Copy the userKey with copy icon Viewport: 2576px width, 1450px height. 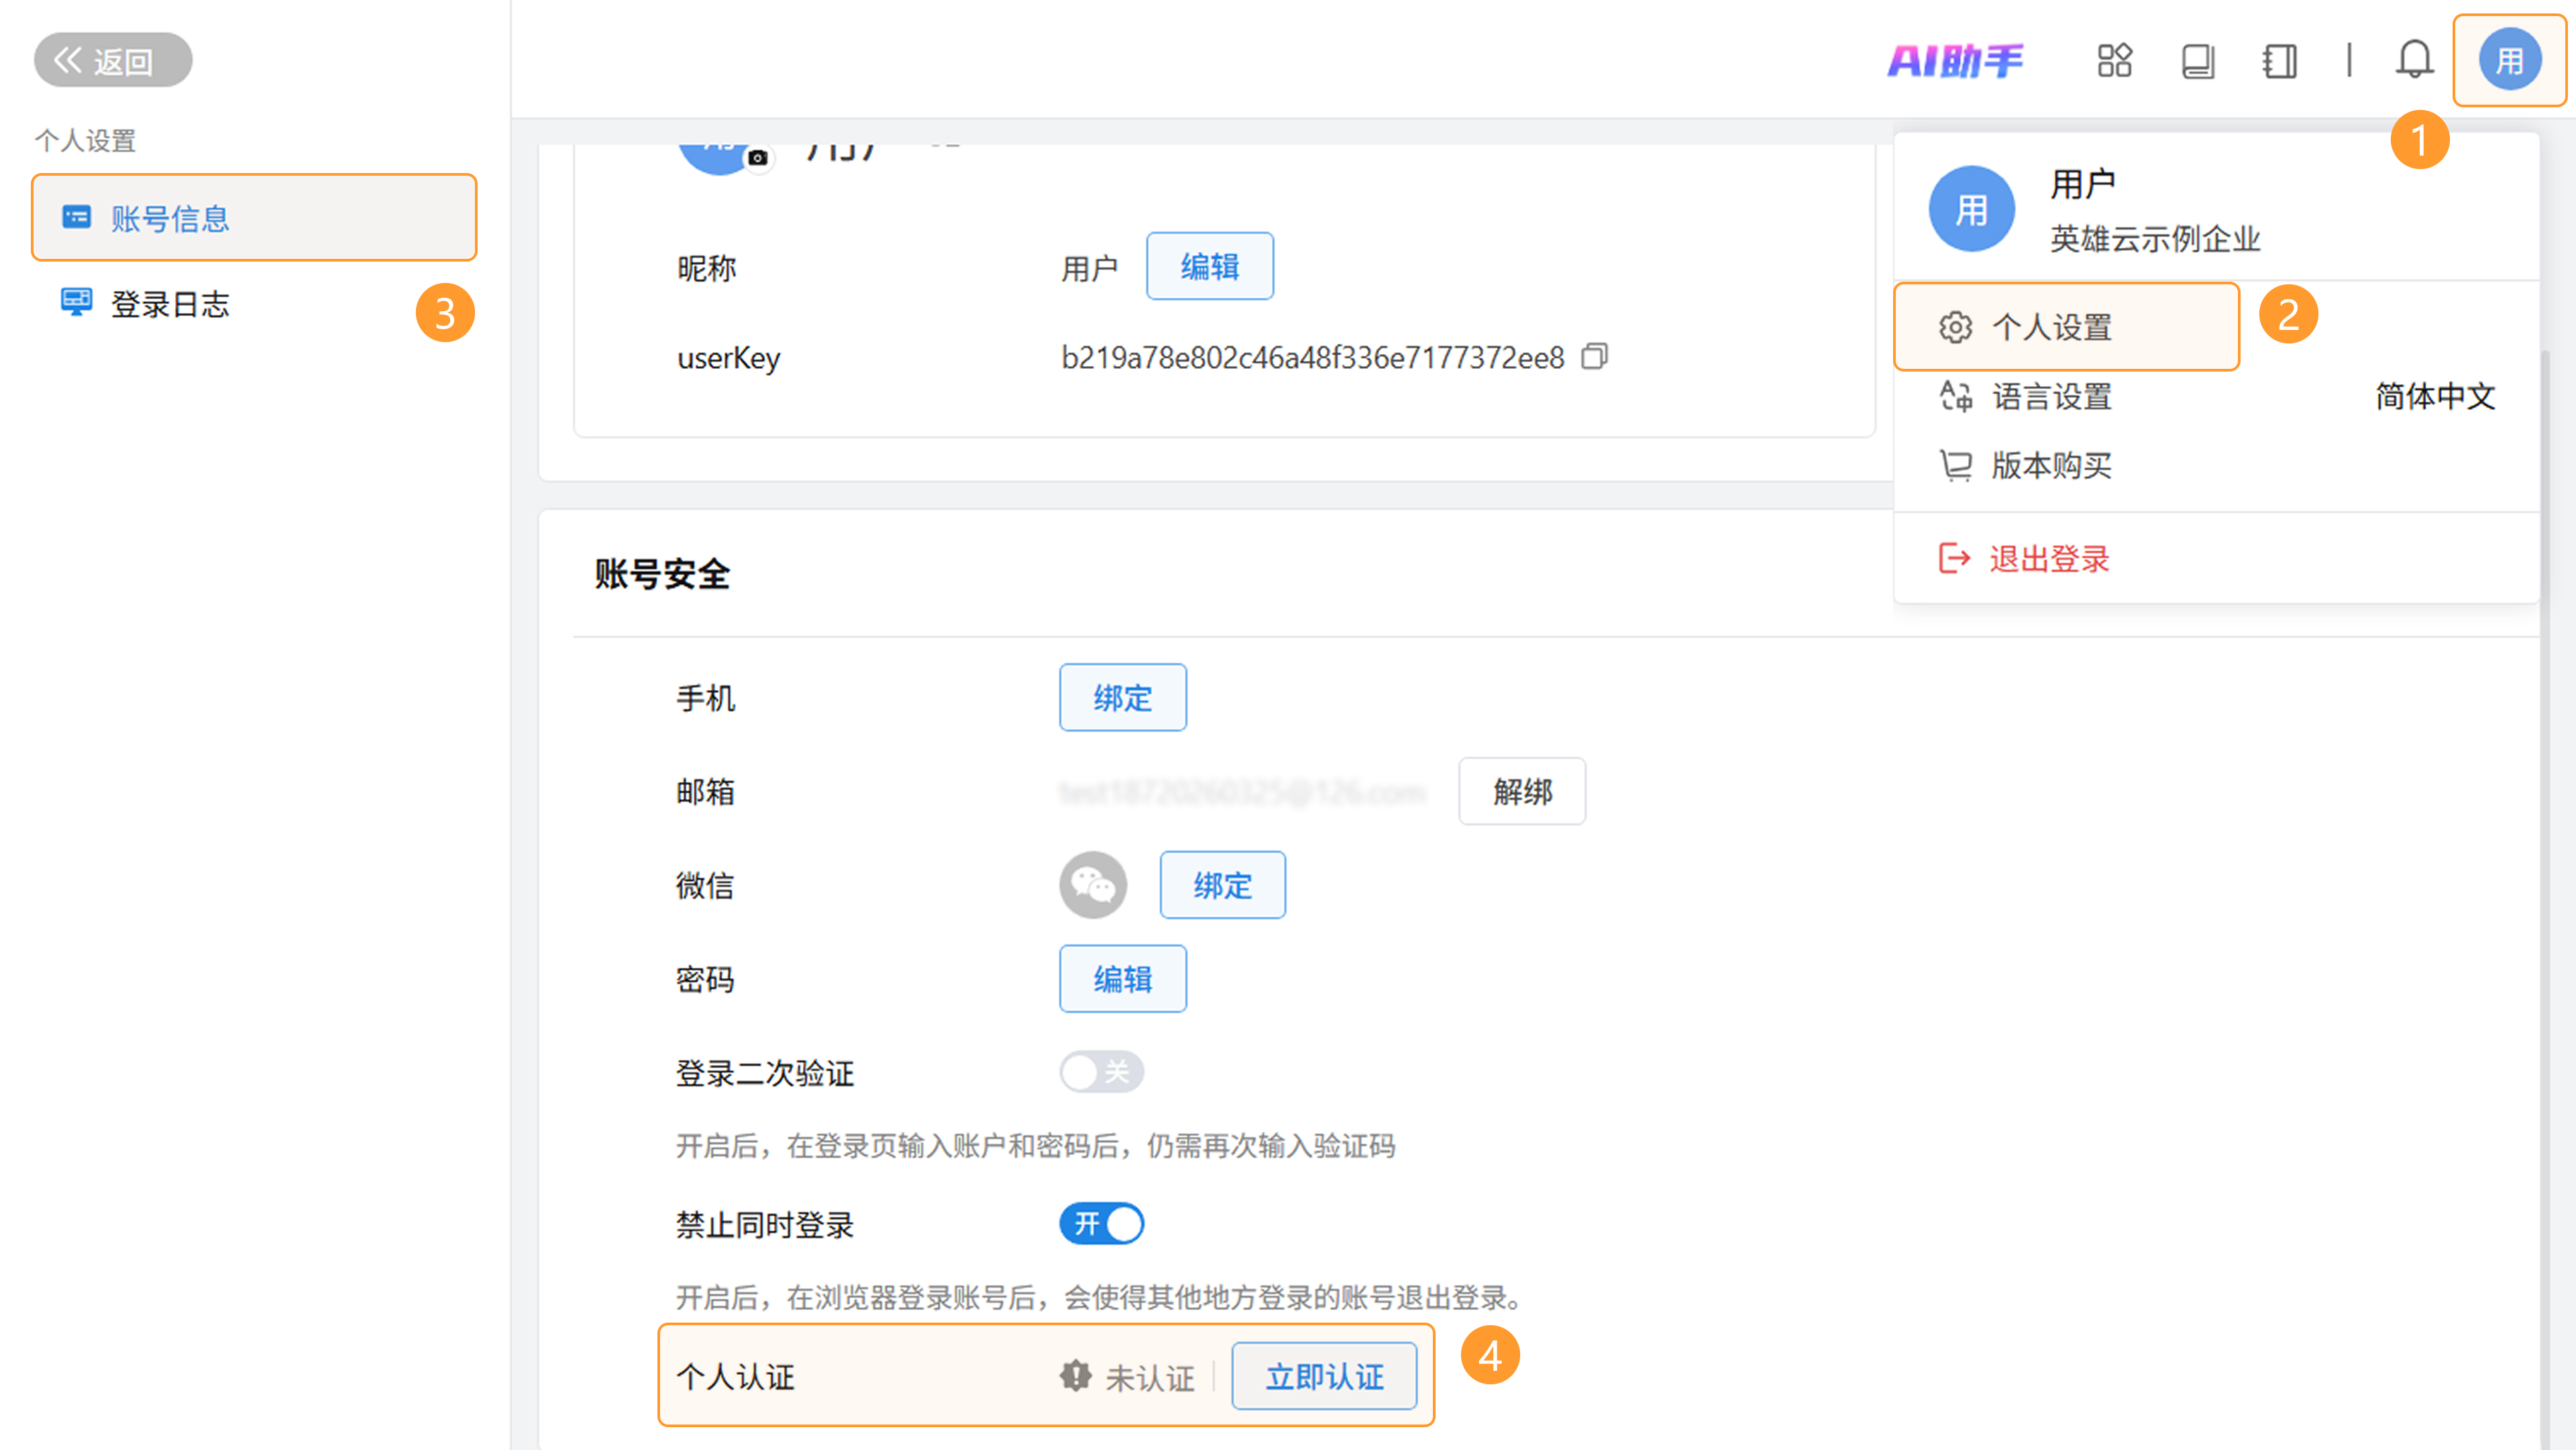click(1594, 357)
